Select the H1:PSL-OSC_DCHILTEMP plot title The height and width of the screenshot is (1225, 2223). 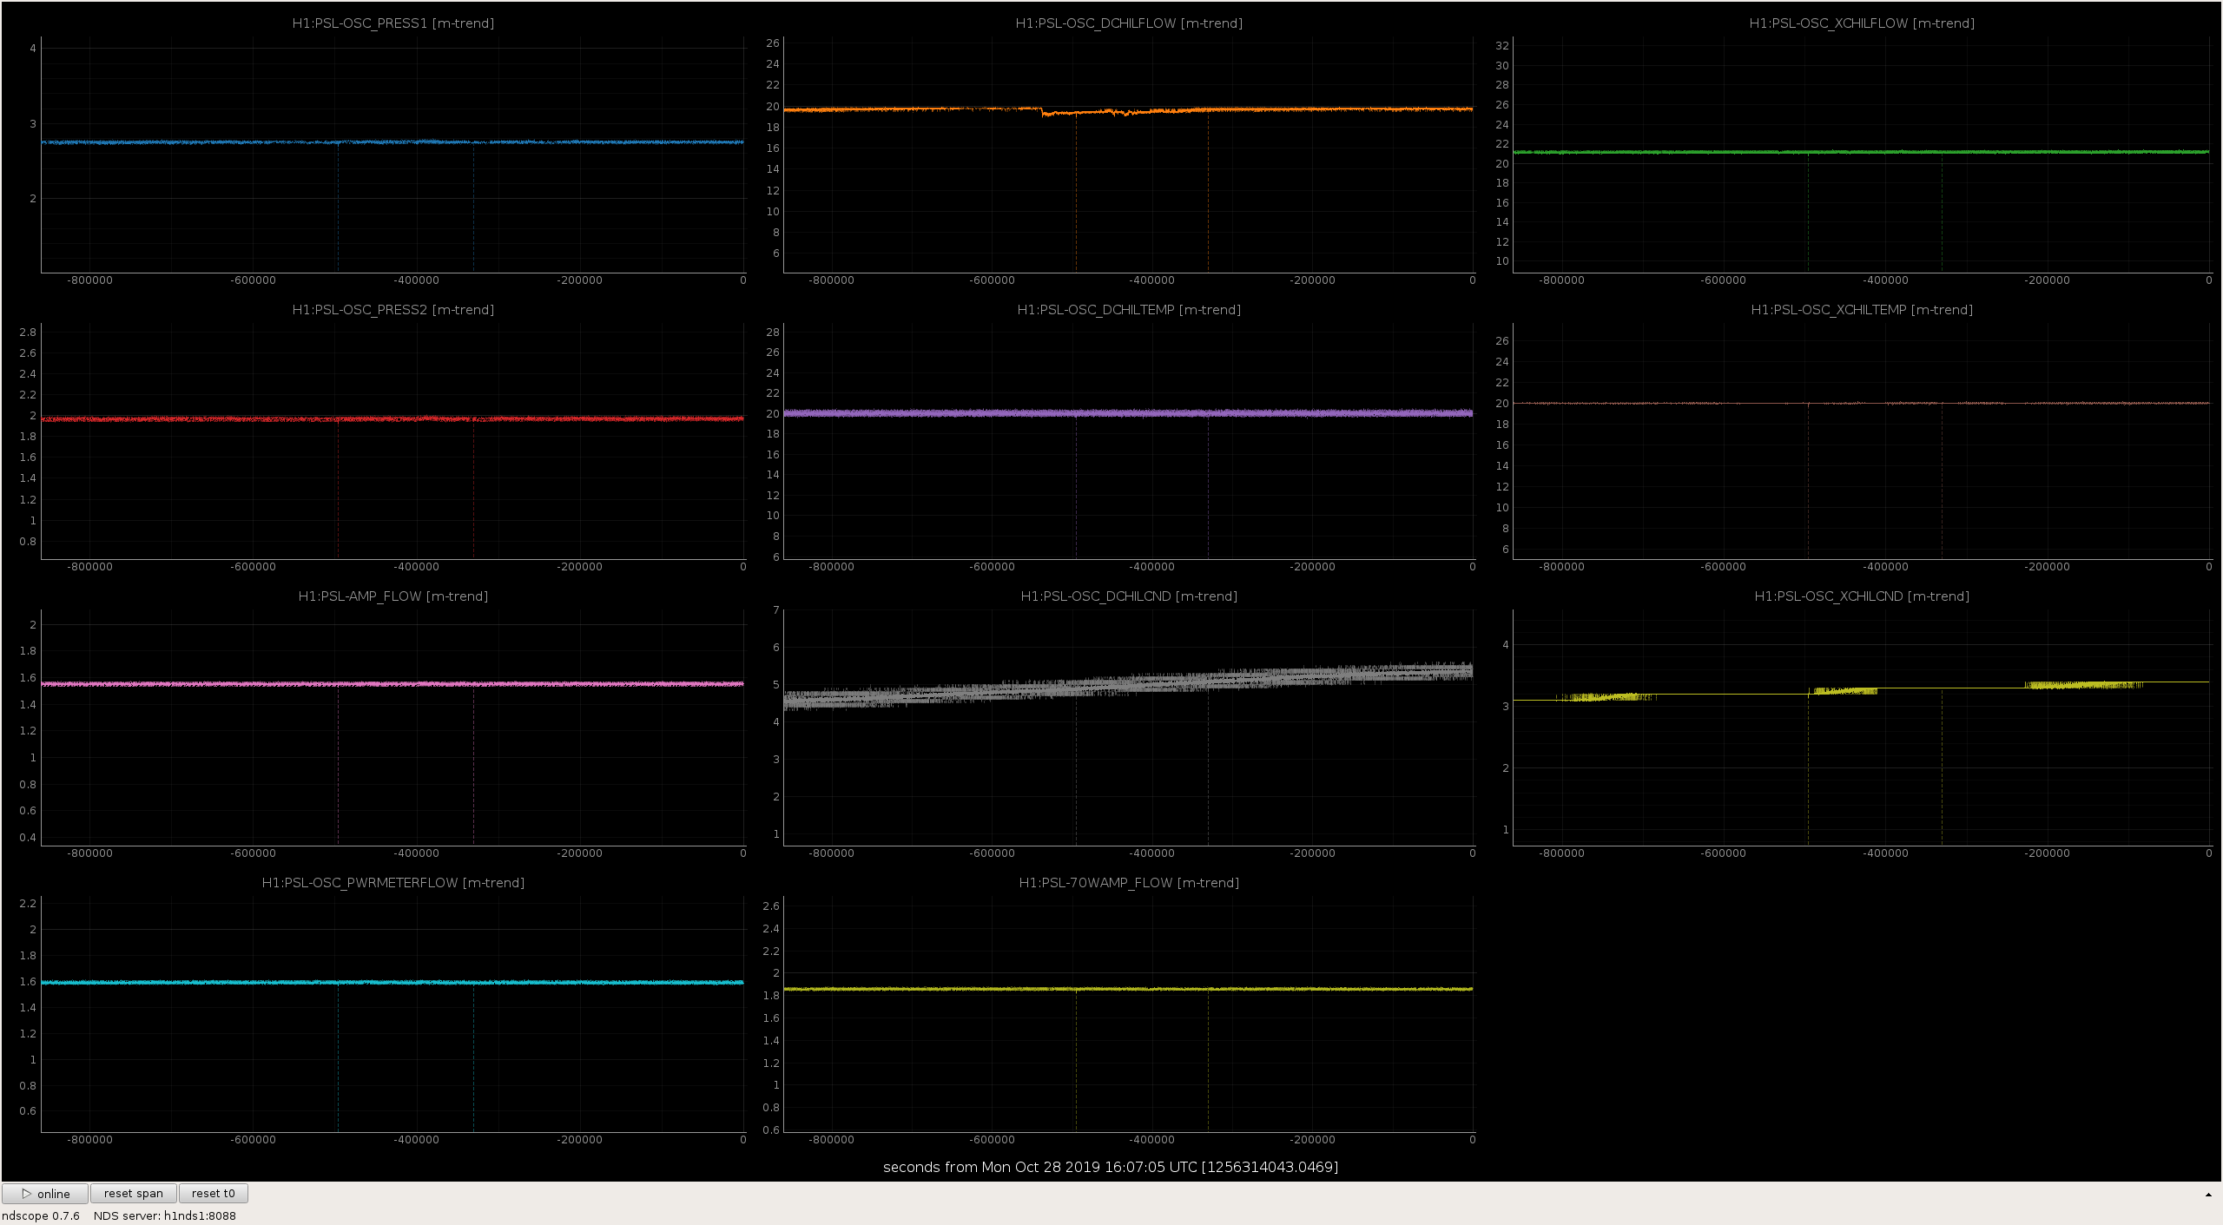[1129, 310]
